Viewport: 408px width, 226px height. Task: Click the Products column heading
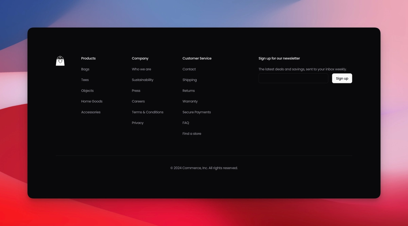click(x=88, y=58)
